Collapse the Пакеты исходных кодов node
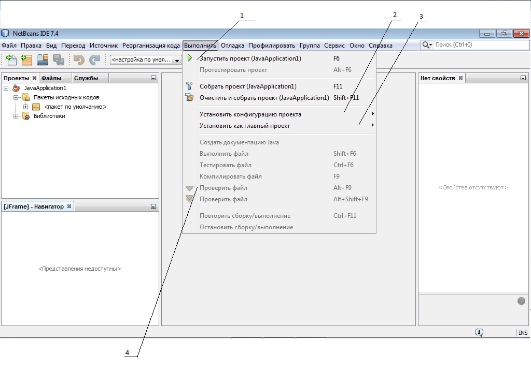This screenshot has height=370, width=531. pyautogui.click(x=16, y=97)
